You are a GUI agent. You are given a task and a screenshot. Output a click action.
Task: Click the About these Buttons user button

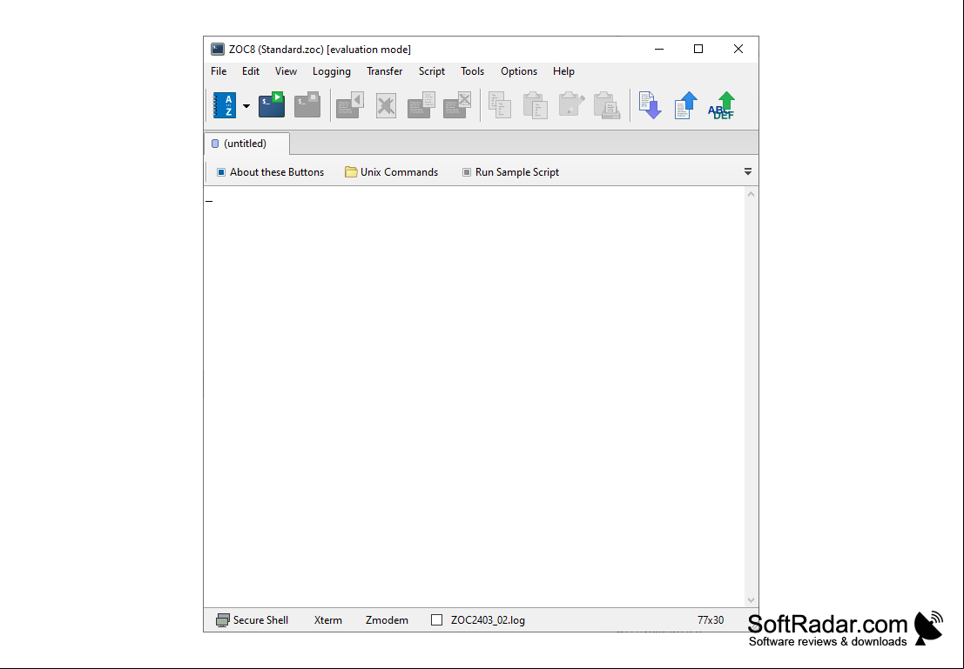(270, 172)
